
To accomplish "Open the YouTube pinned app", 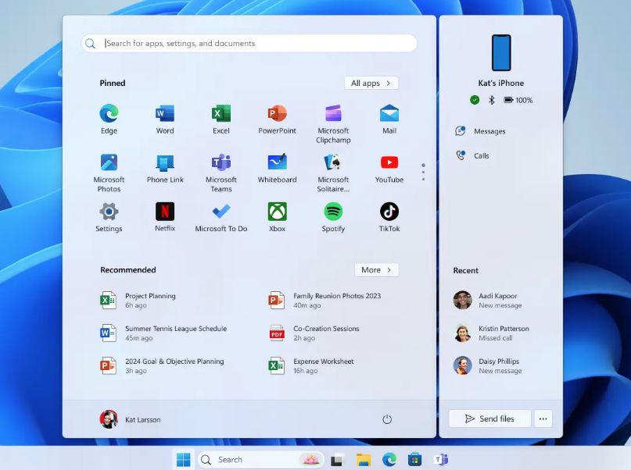I will pos(389,169).
